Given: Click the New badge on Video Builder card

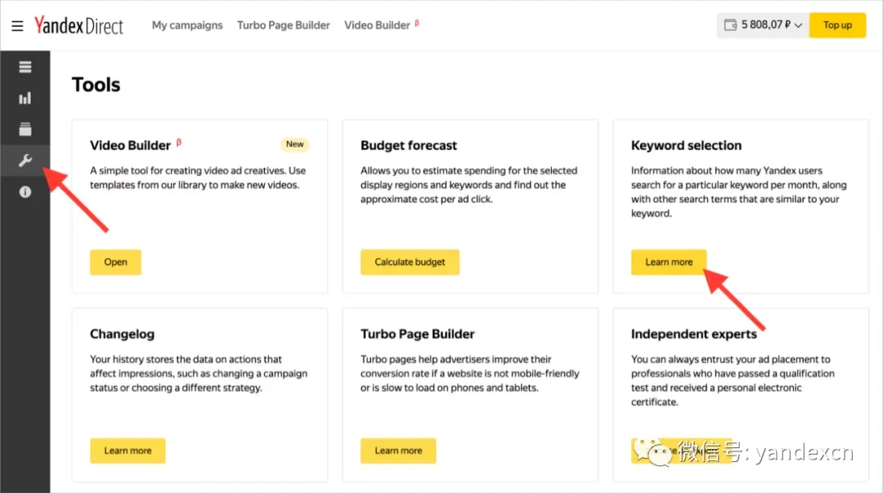Looking at the screenshot, I should click(x=294, y=144).
